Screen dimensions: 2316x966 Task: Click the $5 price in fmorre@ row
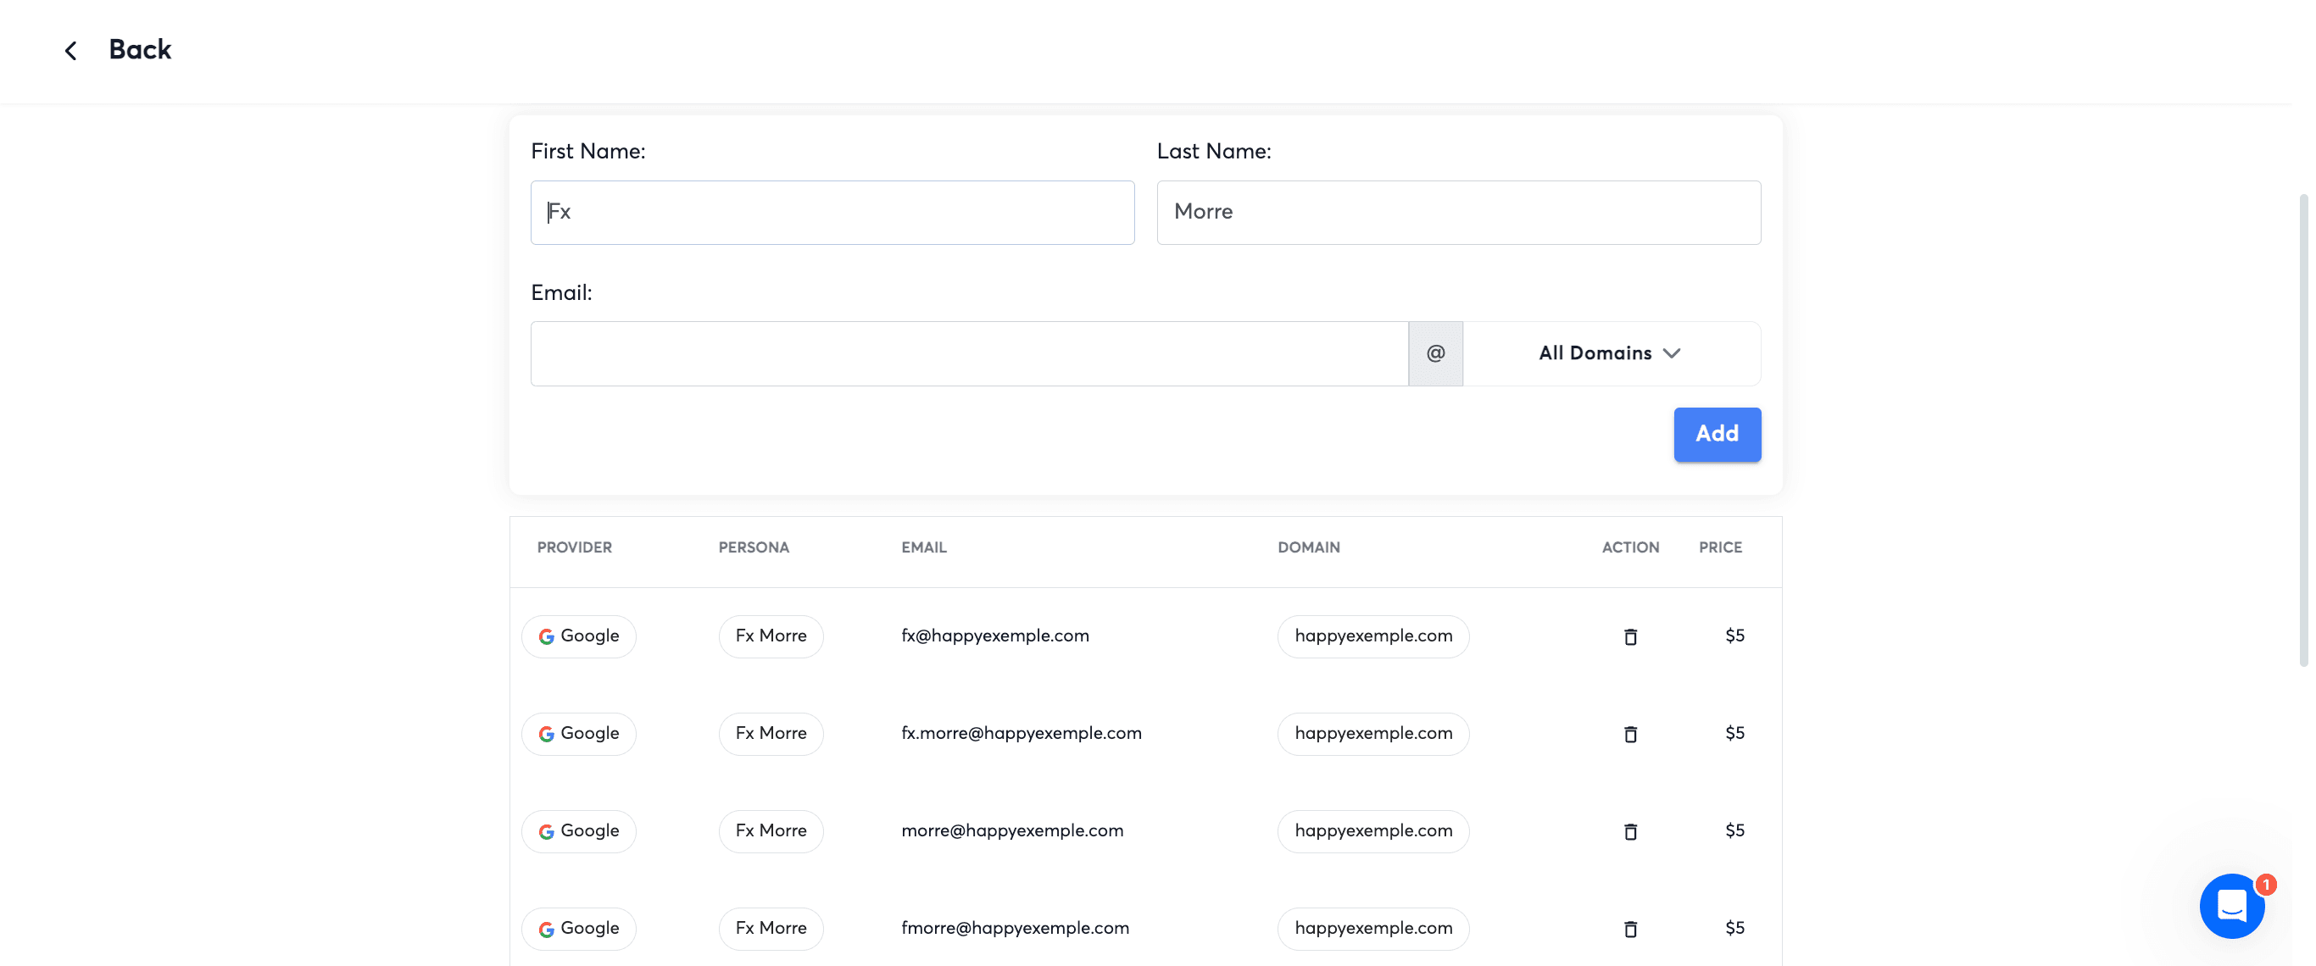click(1734, 927)
